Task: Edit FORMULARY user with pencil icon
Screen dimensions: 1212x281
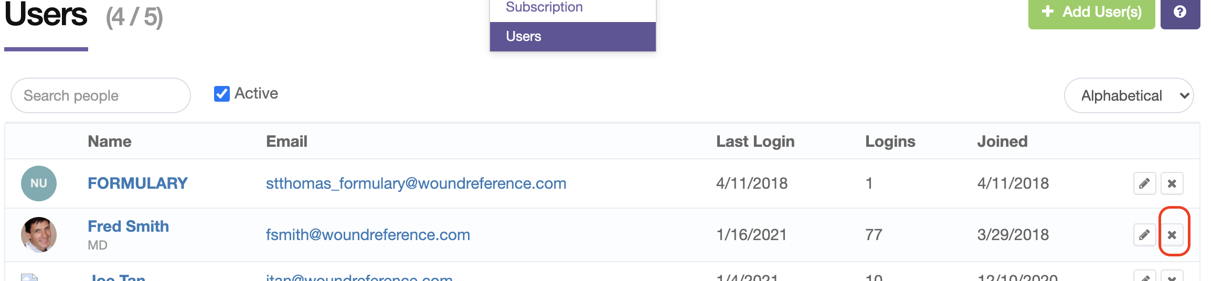Action: (1144, 183)
